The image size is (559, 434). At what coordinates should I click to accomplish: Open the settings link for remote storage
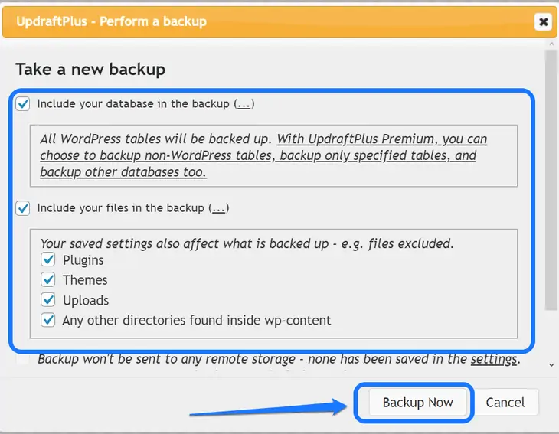click(x=493, y=358)
